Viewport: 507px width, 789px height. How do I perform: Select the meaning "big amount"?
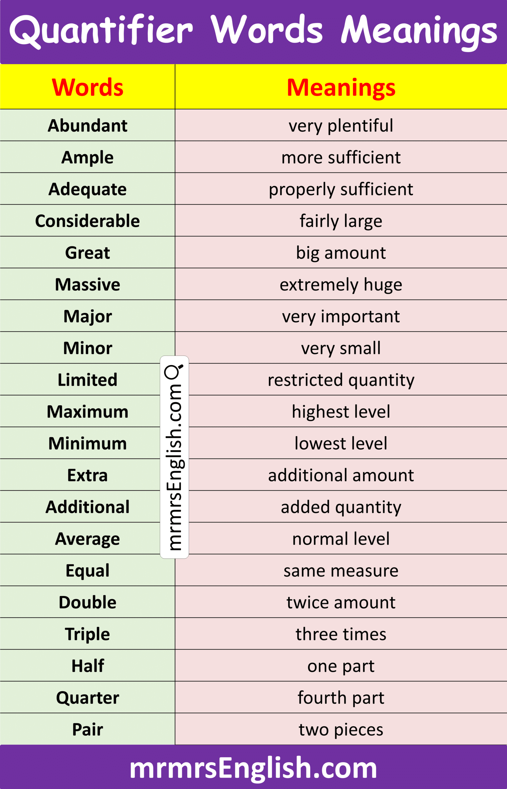click(341, 253)
